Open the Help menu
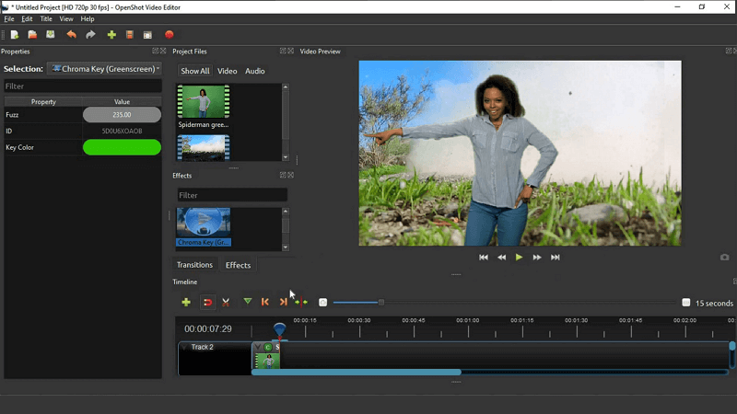The image size is (737, 414). [x=88, y=18]
